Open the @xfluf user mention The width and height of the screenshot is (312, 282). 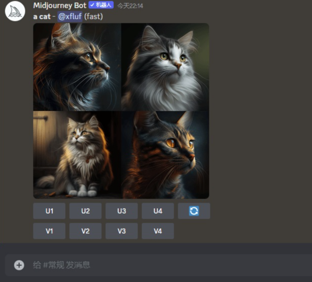pos(70,17)
